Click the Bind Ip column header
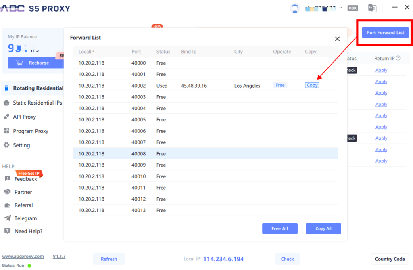The height and width of the screenshot is (270, 413). (x=189, y=52)
